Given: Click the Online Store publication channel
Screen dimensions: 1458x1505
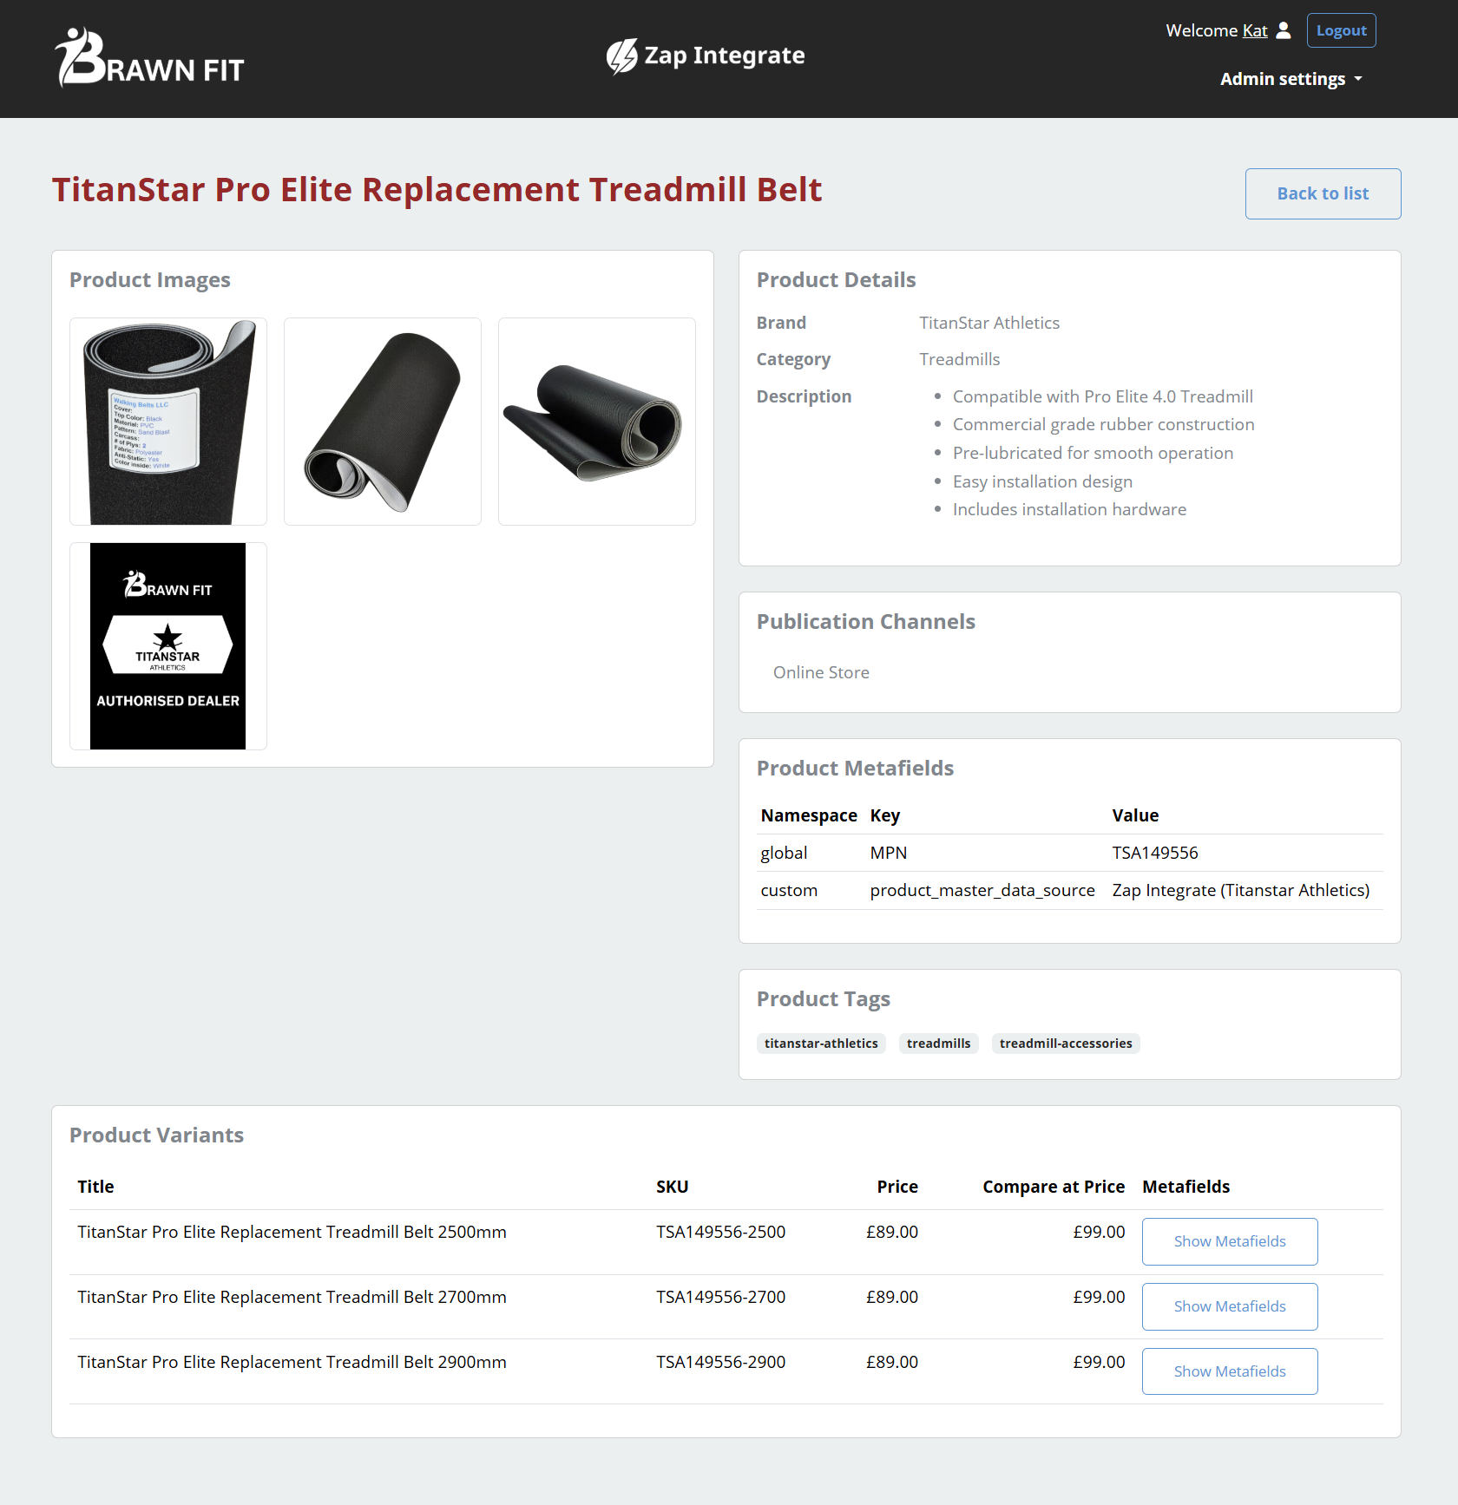Looking at the screenshot, I should click(821, 672).
